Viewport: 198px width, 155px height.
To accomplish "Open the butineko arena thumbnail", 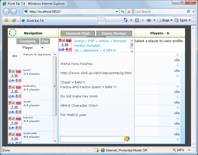I will click(x=15, y=92).
